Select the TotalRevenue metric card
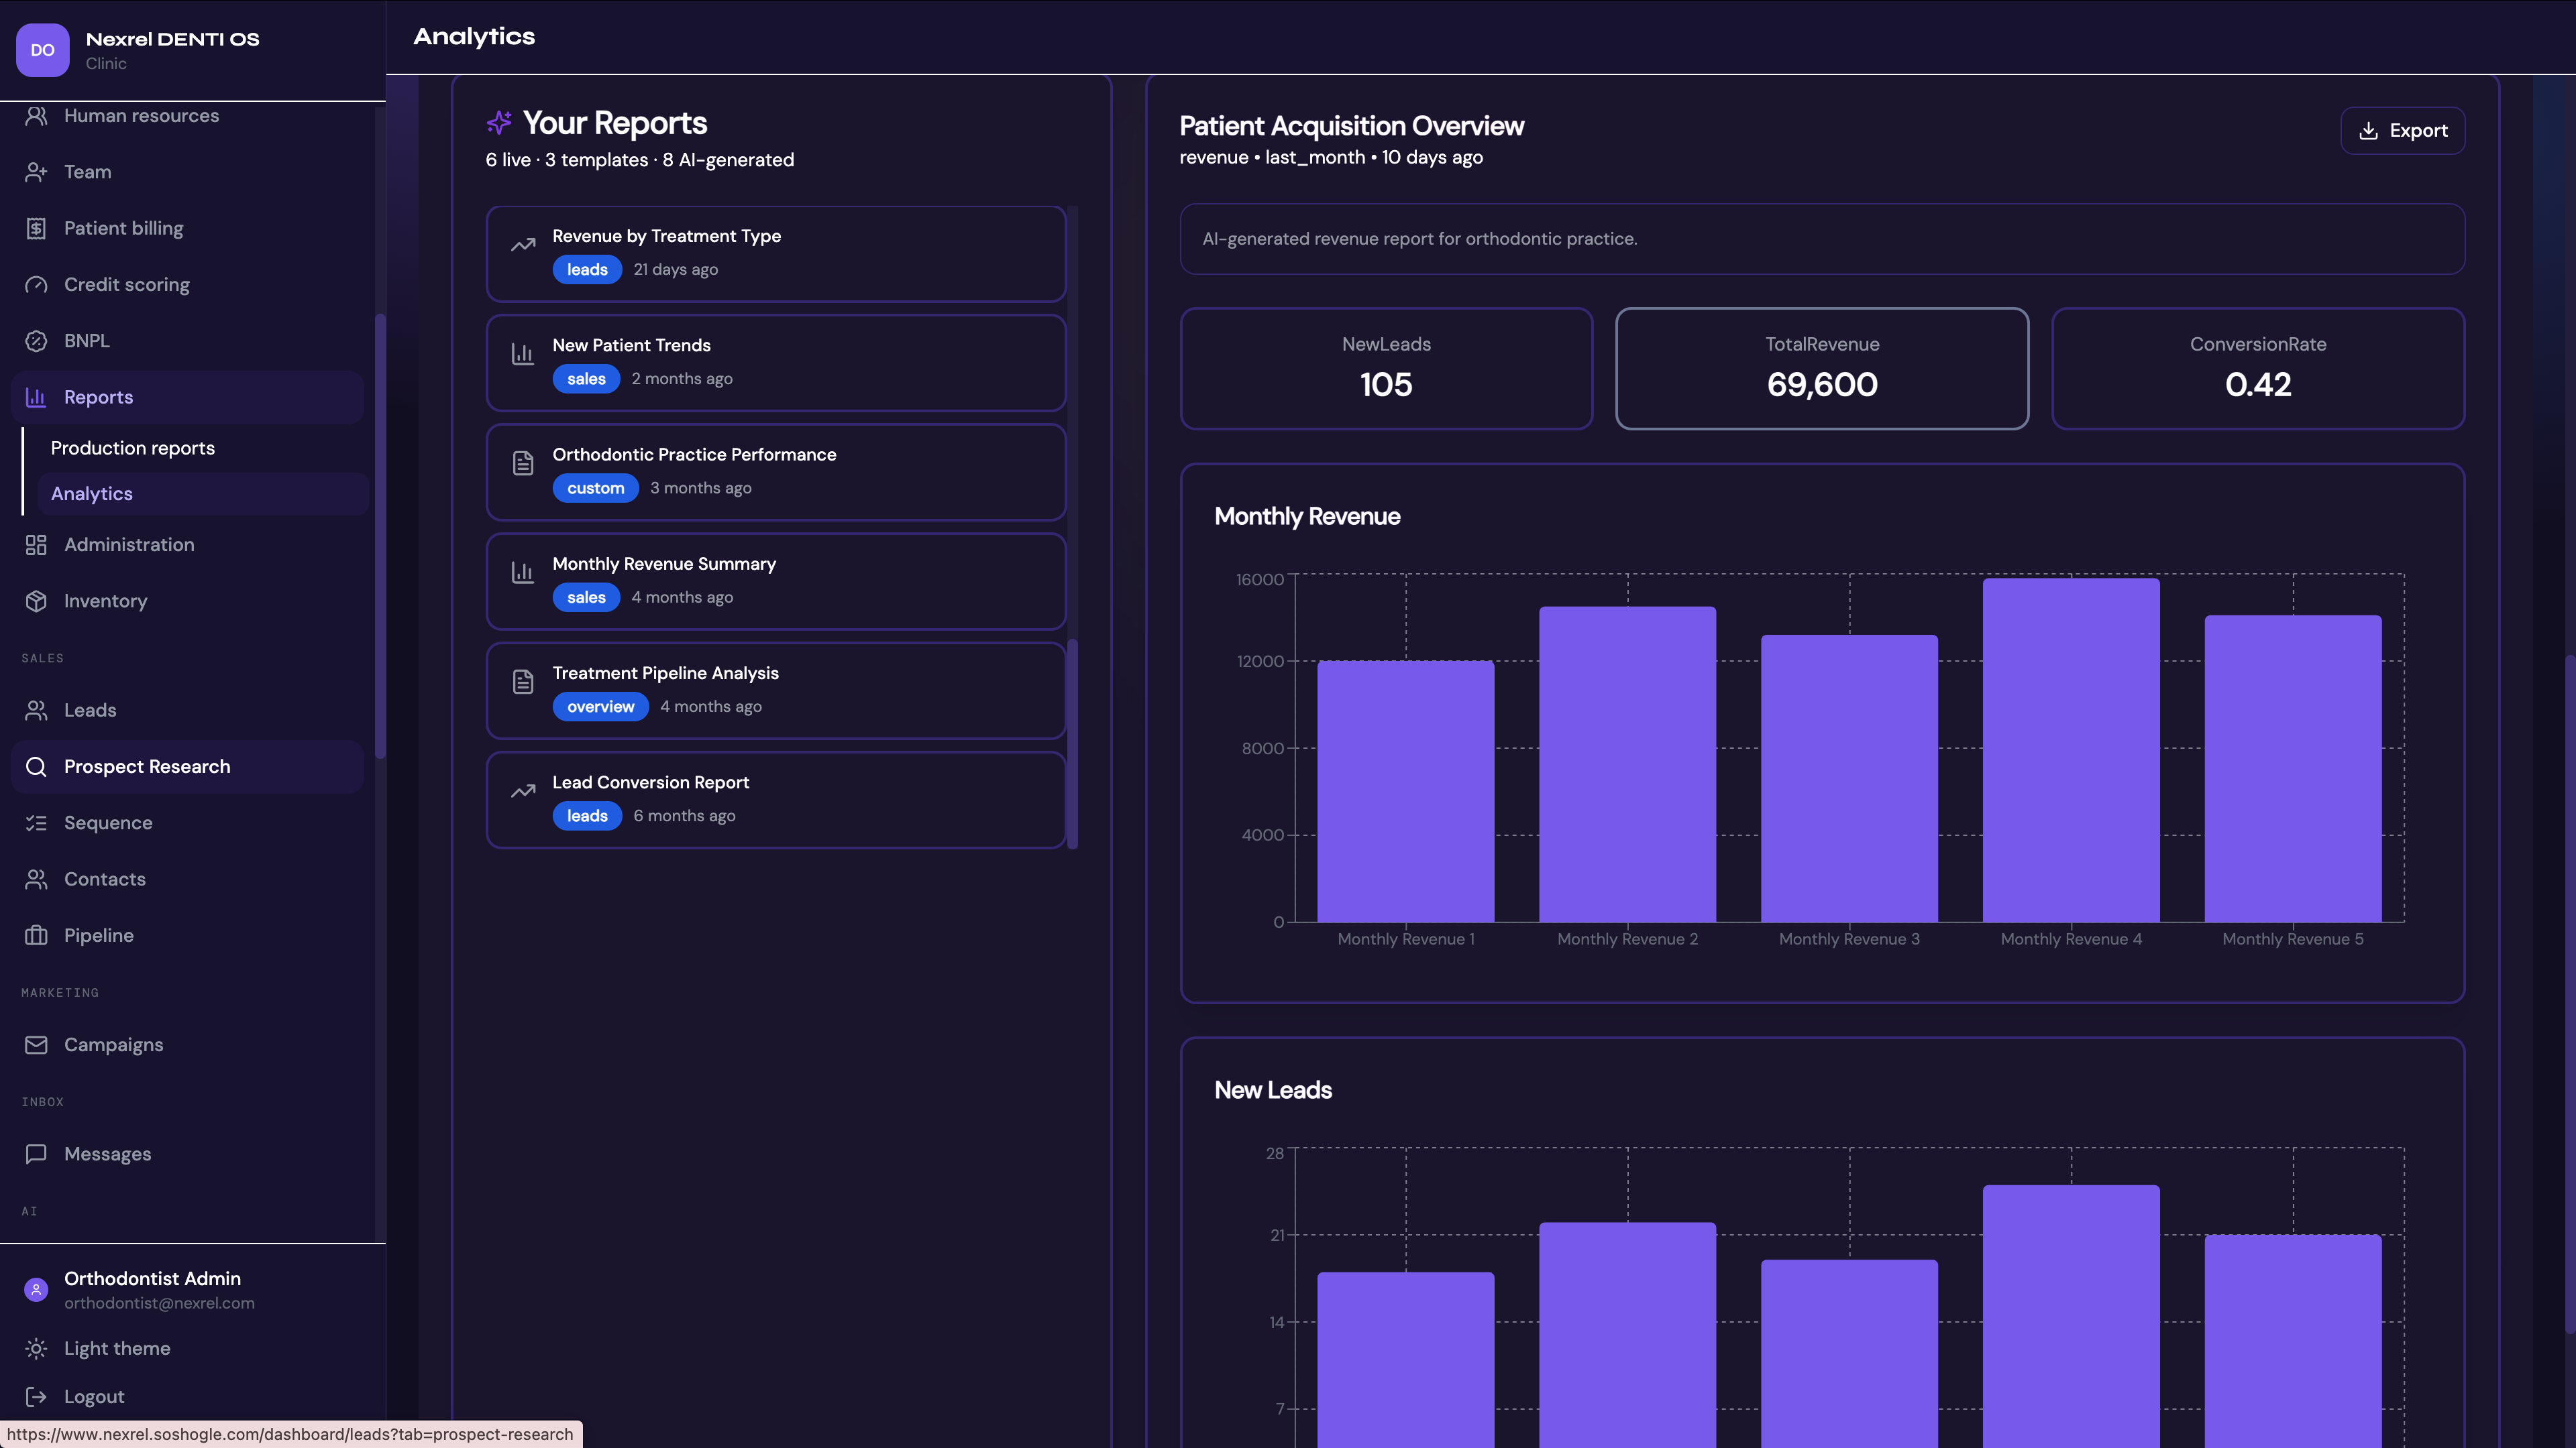Viewport: 2576px width, 1448px height. coord(1822,369)
